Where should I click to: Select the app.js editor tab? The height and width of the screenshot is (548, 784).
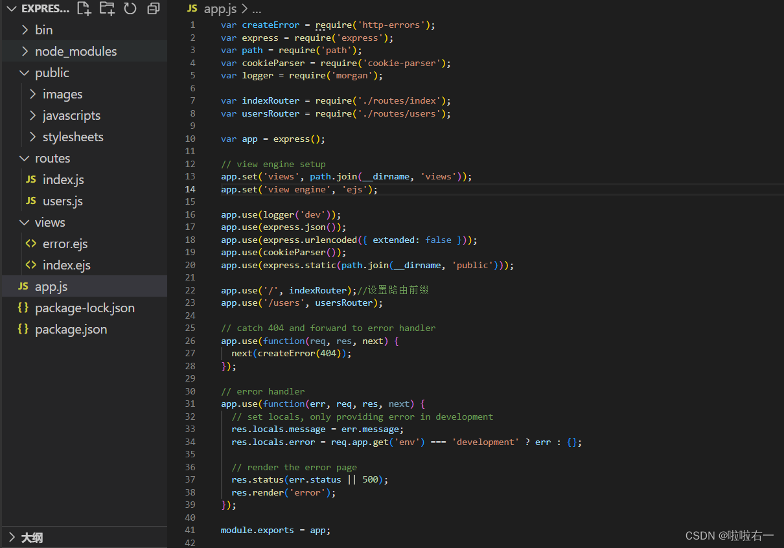pyautogui.click(x=221, y=8)
